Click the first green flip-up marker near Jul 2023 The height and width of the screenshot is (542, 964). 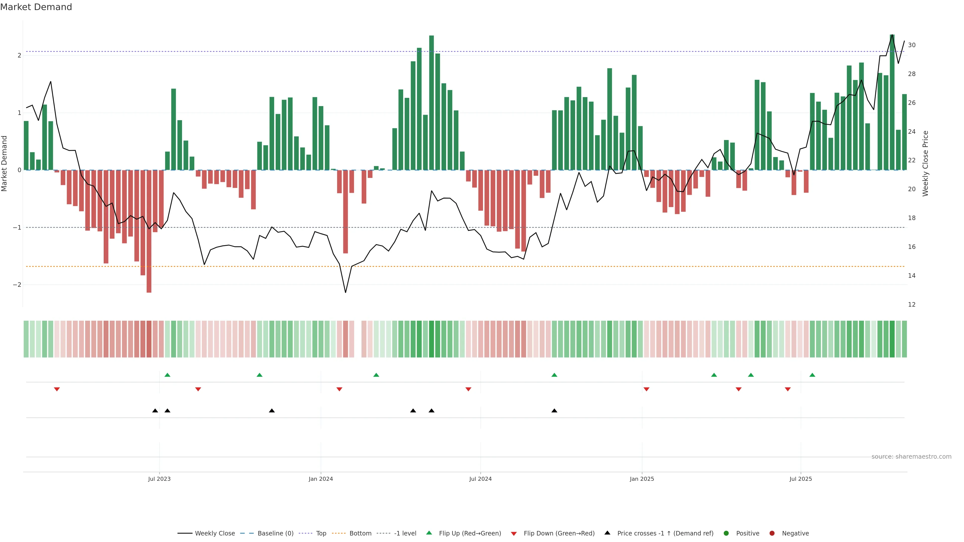167,375
